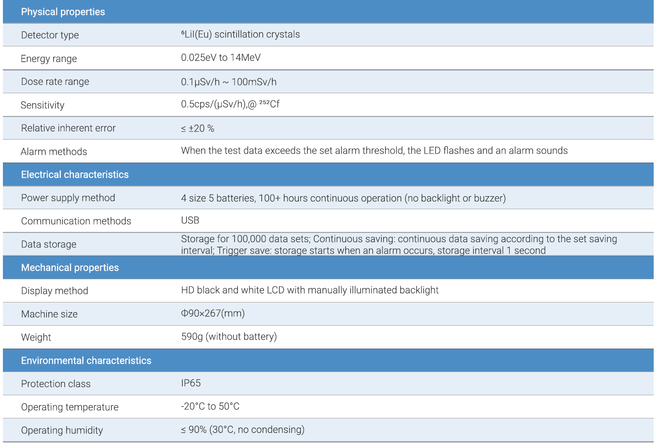659x445 pixels.
Task: Click the Data storage row label
Action: click(x=49, y=244)
